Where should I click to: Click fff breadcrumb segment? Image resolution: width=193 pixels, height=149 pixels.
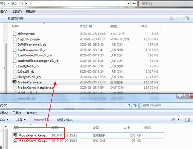tap(31, 3)
